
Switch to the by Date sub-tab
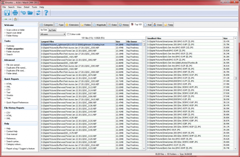coord(52,30)
